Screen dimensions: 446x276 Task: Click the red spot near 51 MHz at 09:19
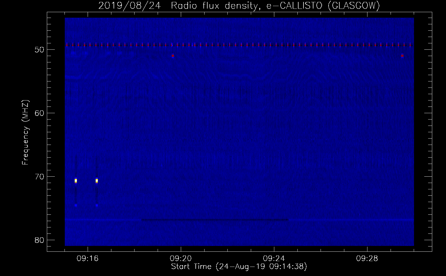173,56
